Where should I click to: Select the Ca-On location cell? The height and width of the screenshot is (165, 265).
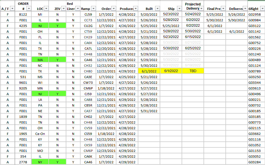(x=40, y=134)
